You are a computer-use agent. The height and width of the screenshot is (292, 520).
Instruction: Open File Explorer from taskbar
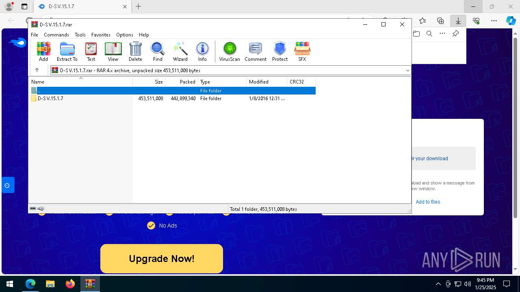point(50,284)
